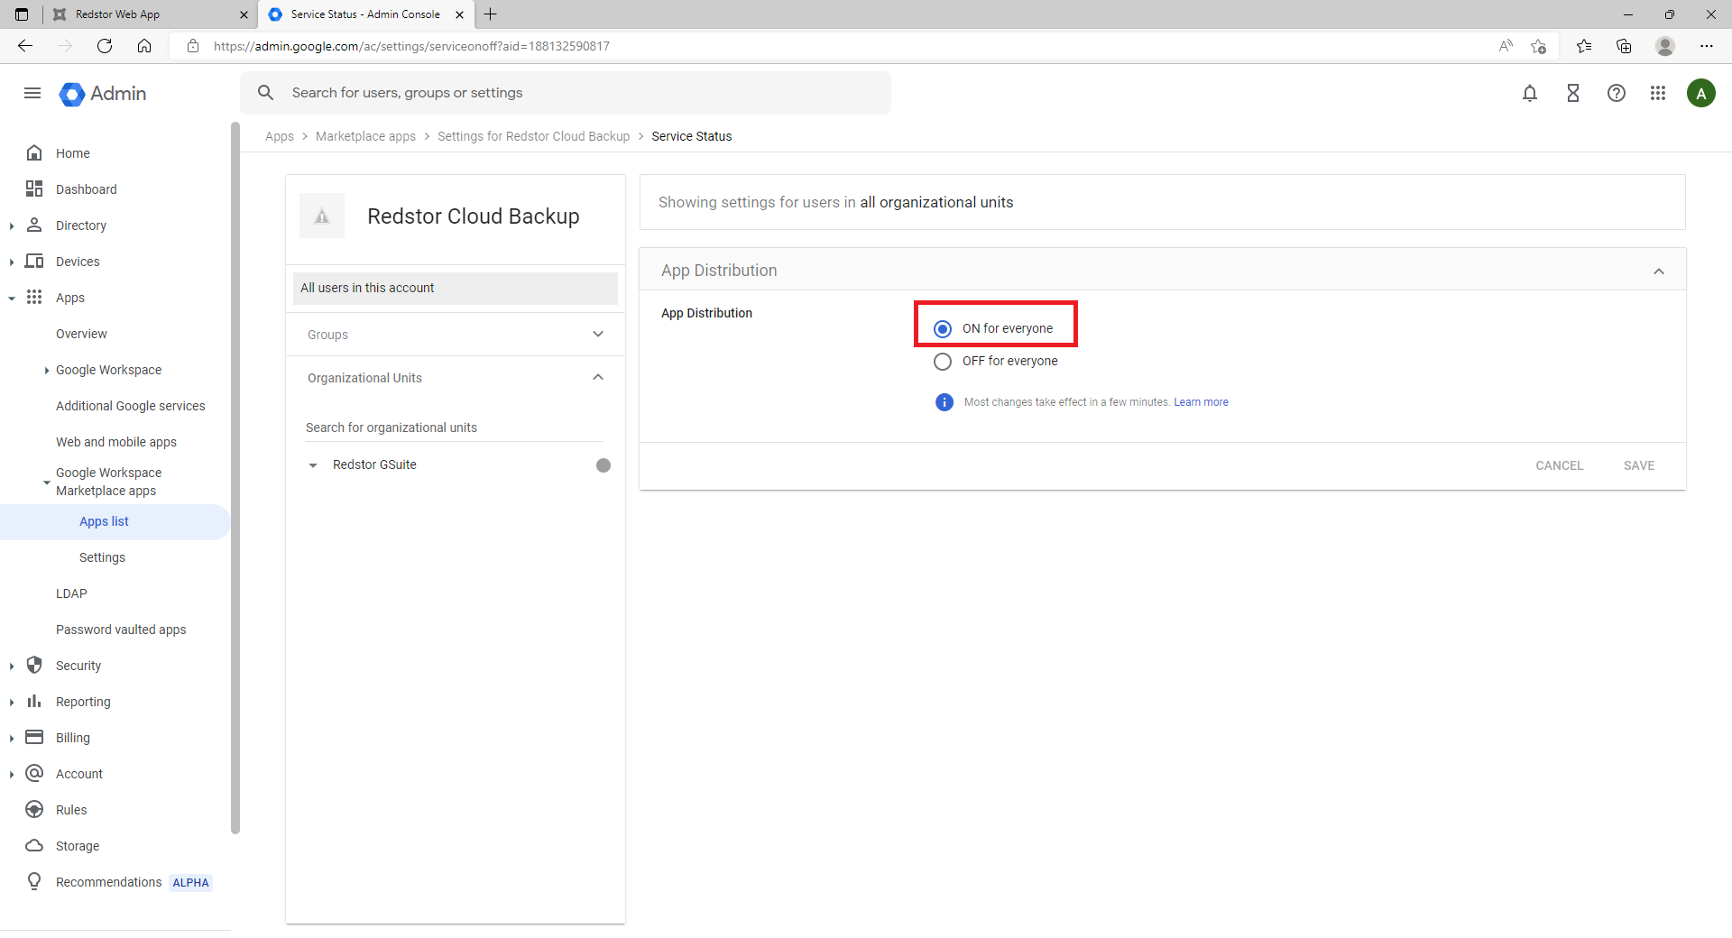The height and width of the screenshot is (938, 1732).
Task: Go to Apps breadcrumb
Action: tap(279, 136)
